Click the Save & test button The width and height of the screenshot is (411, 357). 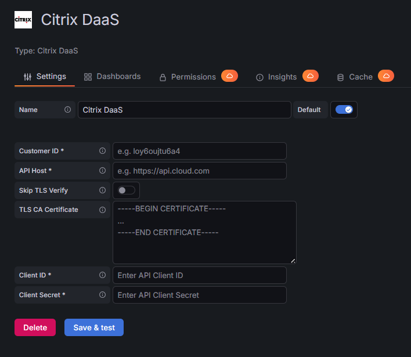94,327
